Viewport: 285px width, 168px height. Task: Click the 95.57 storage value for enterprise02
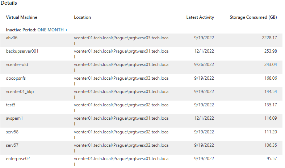[x=272, y=159]
